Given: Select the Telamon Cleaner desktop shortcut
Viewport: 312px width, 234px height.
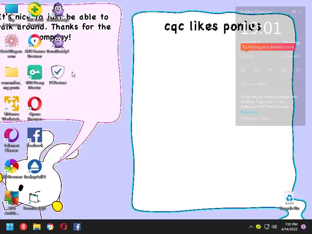Looking at the screenshot, I should 11,140.
